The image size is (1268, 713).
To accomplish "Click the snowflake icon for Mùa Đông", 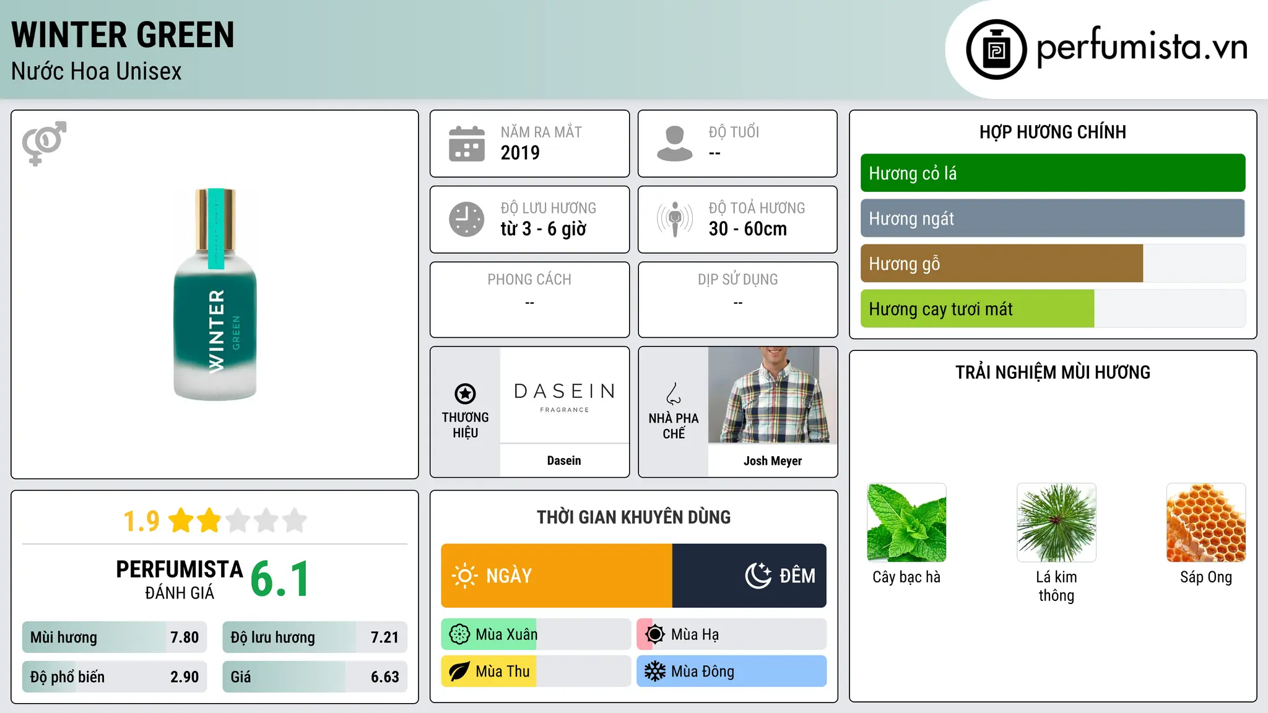I will [655, 672].
